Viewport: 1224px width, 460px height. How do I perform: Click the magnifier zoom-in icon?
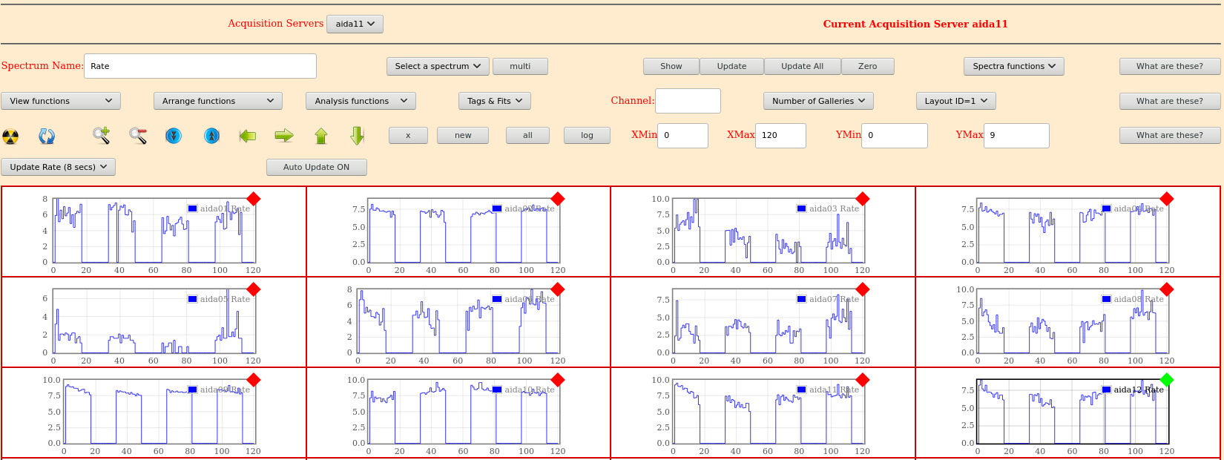point(101,135)
